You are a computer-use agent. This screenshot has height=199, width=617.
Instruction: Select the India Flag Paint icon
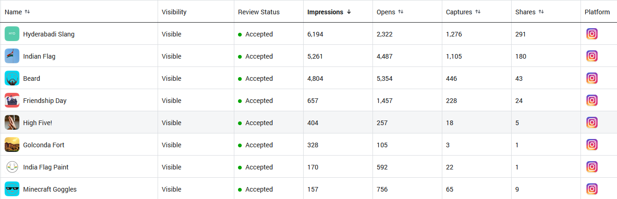(x=12, y=167)
